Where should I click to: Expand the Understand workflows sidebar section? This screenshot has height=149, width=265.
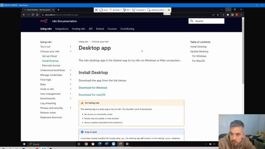[71, 70]
